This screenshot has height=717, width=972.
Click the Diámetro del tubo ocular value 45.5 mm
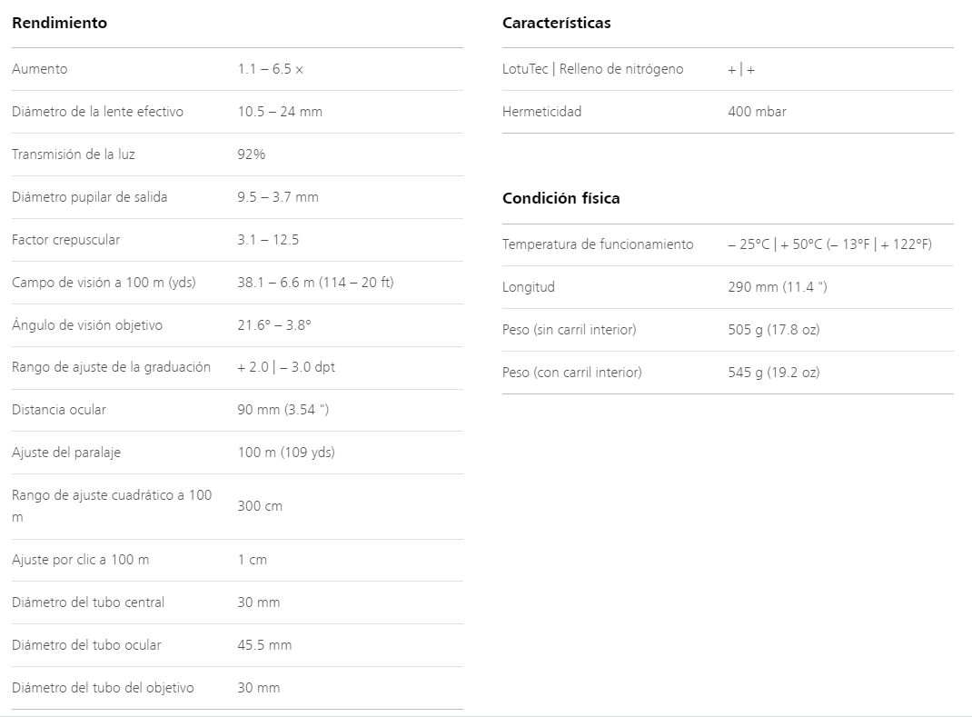pyautogui.click(x=264, y=645)
